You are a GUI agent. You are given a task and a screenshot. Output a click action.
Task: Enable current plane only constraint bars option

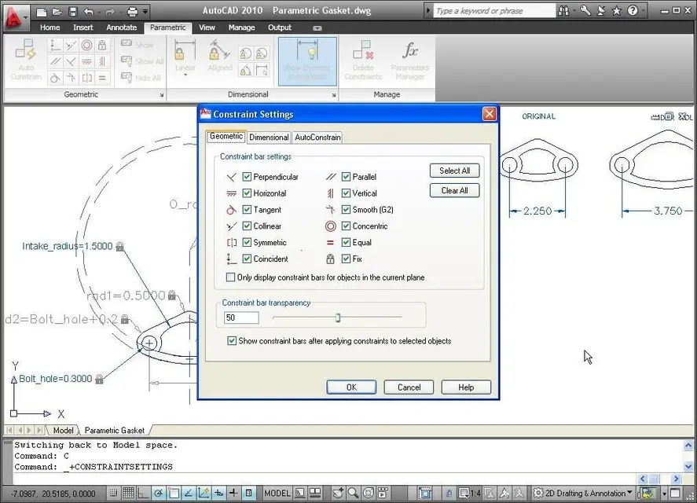click(230, 277)
